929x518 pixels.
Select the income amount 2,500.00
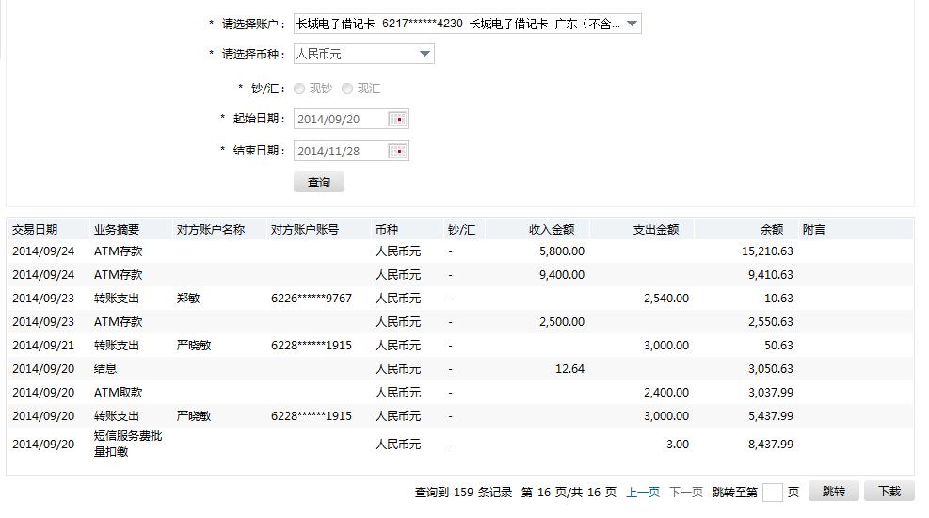click(x=562, y=322)
